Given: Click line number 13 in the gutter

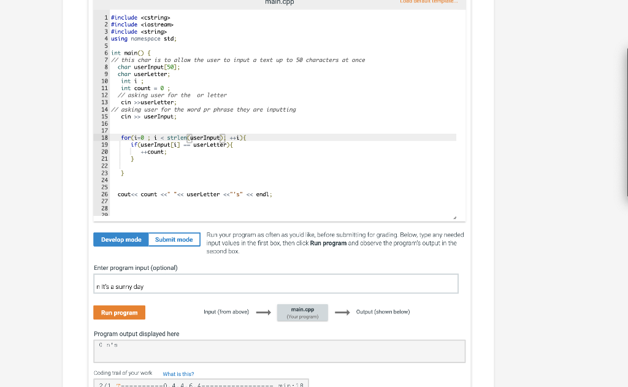Looking at the screenshot, I should [104, 102].
